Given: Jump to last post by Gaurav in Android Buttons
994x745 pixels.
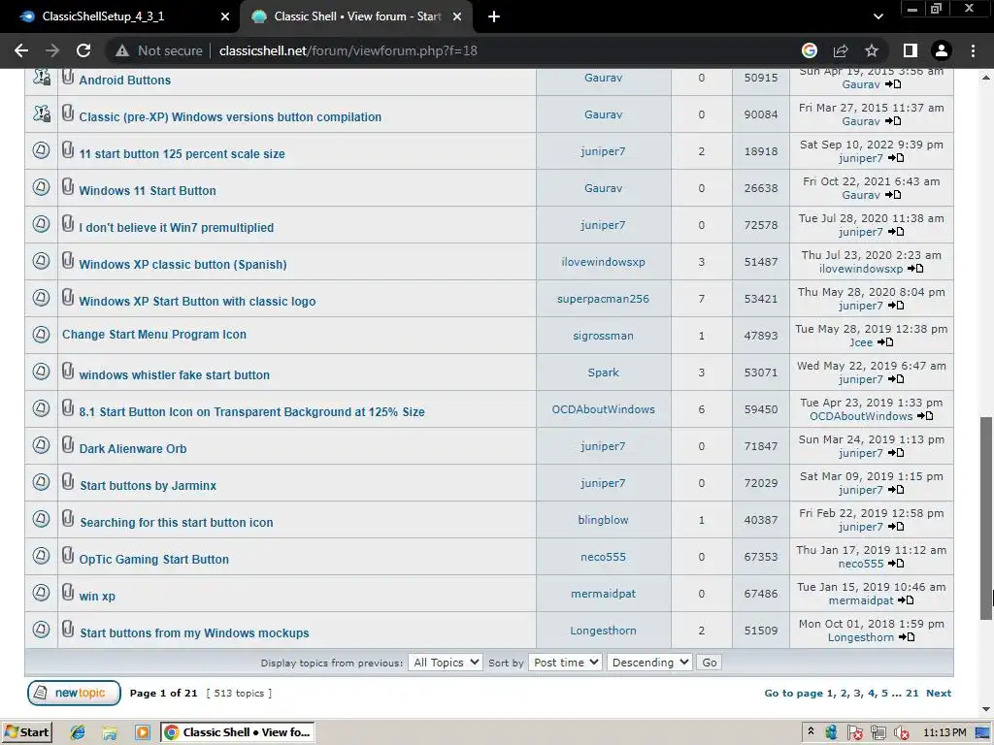Looking at the screenshot, I should (893, 84).
